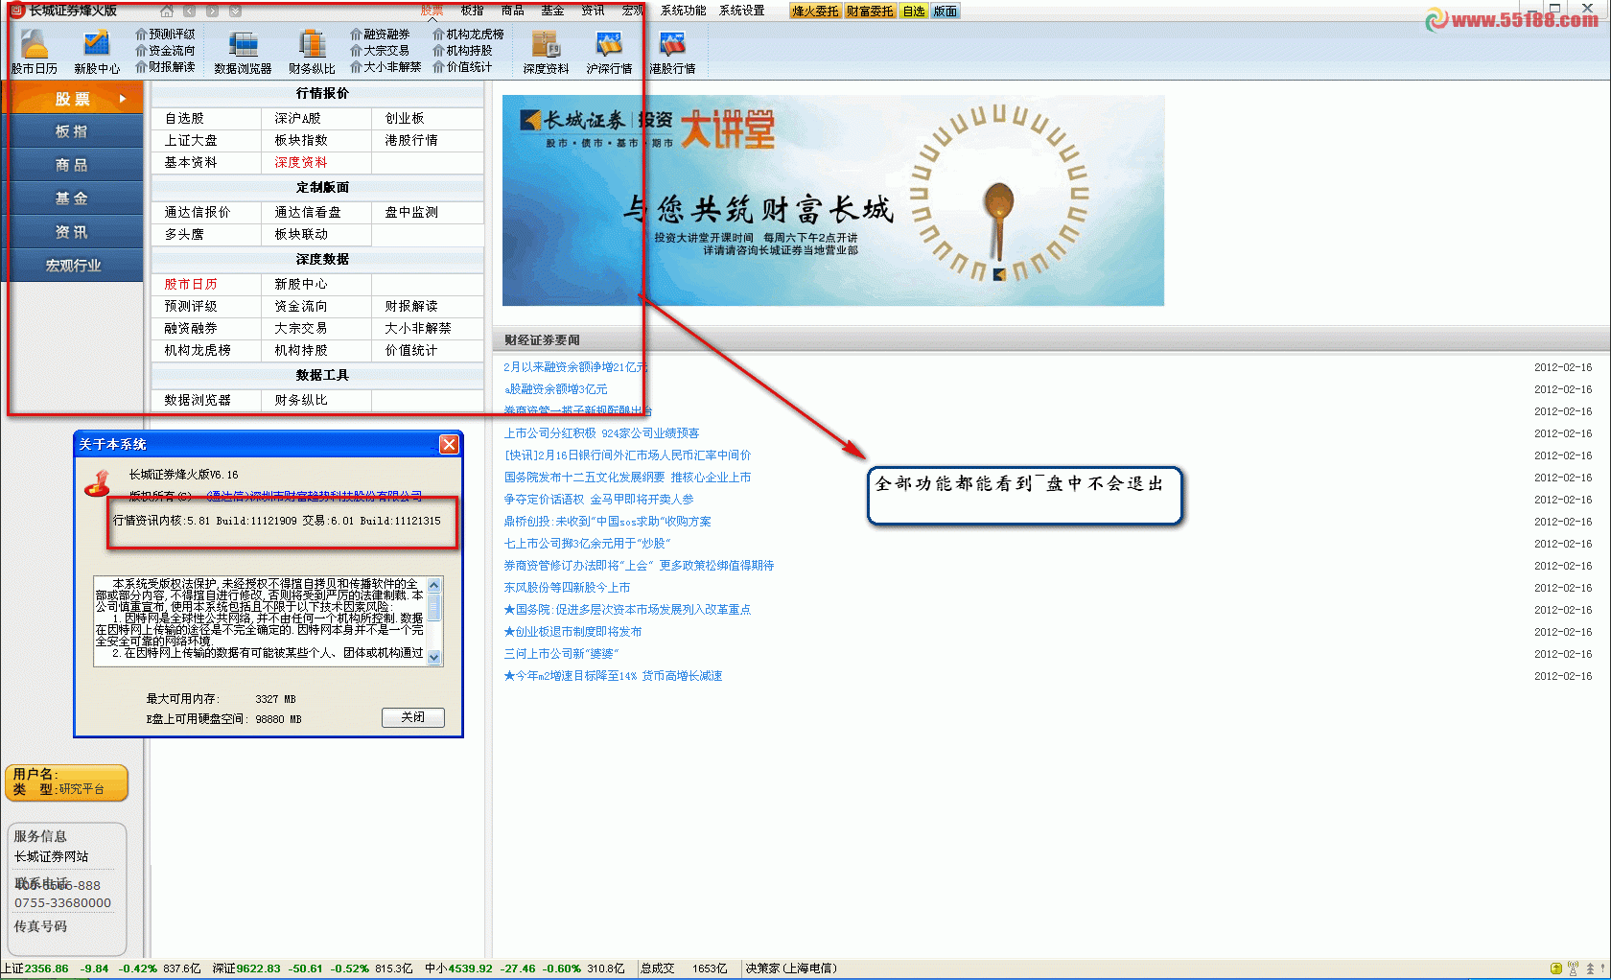Open the red 股市日历 grid entry
The image size is (1611, 980).
coord(191,284)
